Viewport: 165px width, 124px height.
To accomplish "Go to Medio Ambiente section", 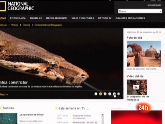I will coord(56,18).
